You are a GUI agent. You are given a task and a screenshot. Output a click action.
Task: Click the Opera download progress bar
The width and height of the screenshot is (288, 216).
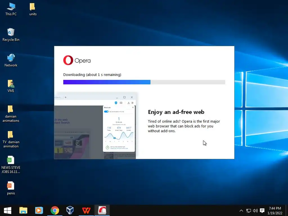click(x=144, y=82)
